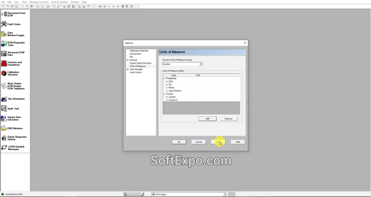Click the Remove button in the units editor
This screenshot has width=371, height=197.
229,119
